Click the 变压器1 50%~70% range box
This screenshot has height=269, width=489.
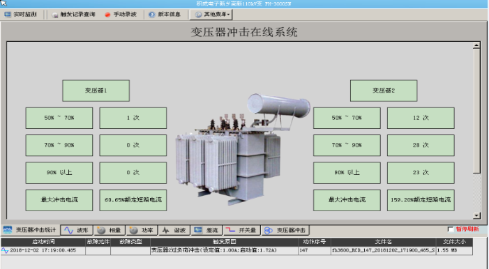59,118
